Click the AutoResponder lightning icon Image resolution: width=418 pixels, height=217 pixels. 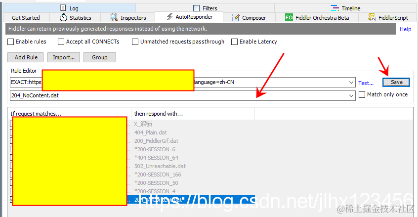click(x=169, y=17)
